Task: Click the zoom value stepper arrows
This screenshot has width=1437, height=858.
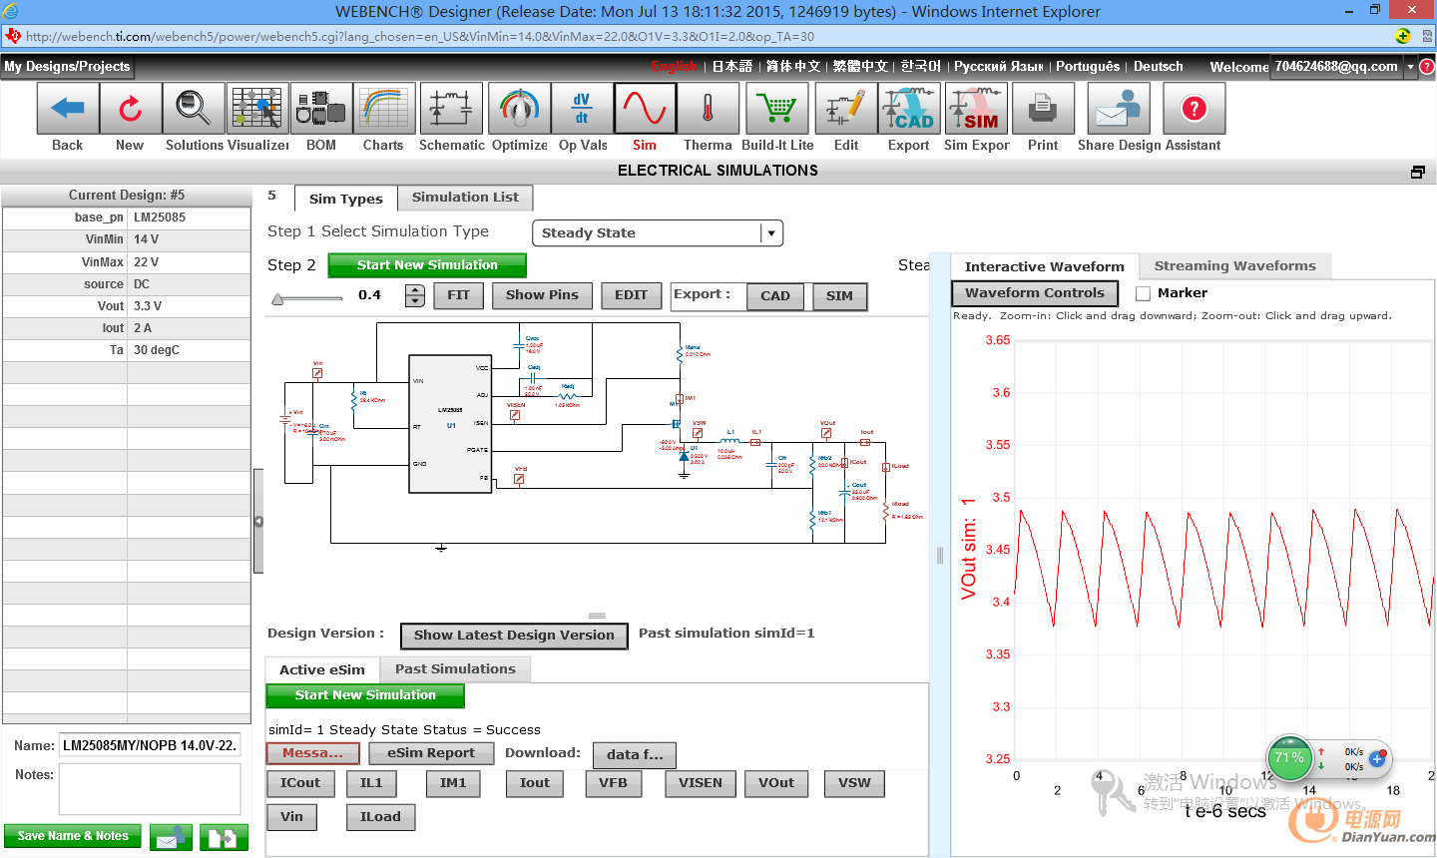Action: [415, 295]
